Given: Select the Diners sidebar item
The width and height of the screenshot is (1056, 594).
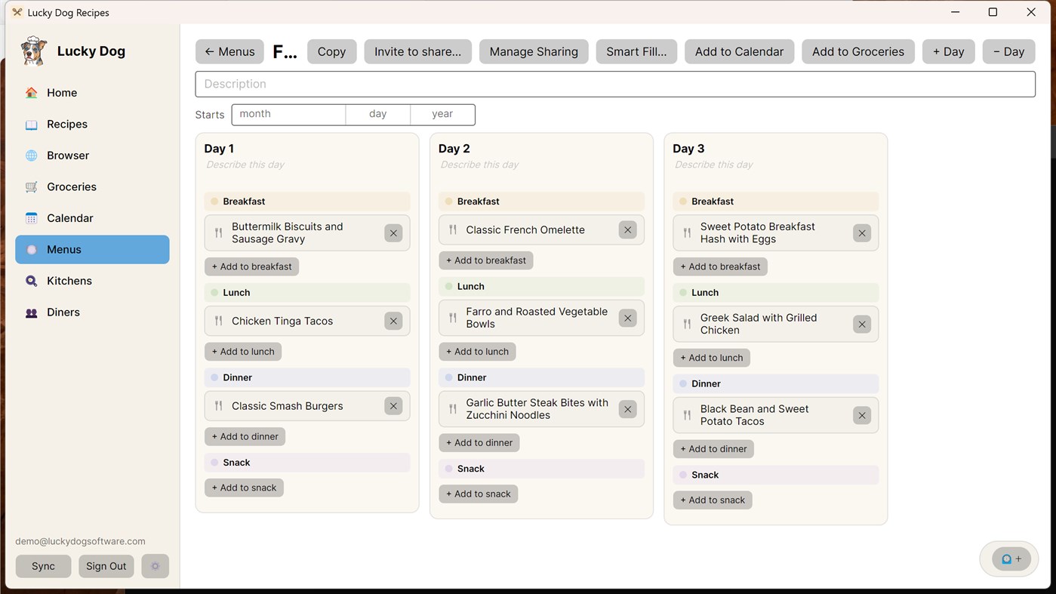Looking at the screenshot, I should pyautogui.click(x=92, y=312).
